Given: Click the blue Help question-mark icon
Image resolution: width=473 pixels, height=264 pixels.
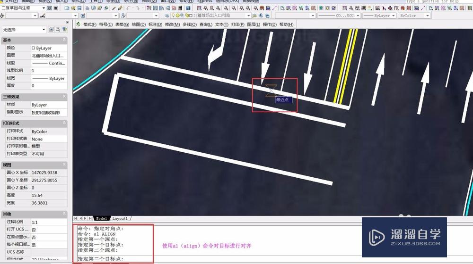Looking at the screenshot, I should point(188,8).
